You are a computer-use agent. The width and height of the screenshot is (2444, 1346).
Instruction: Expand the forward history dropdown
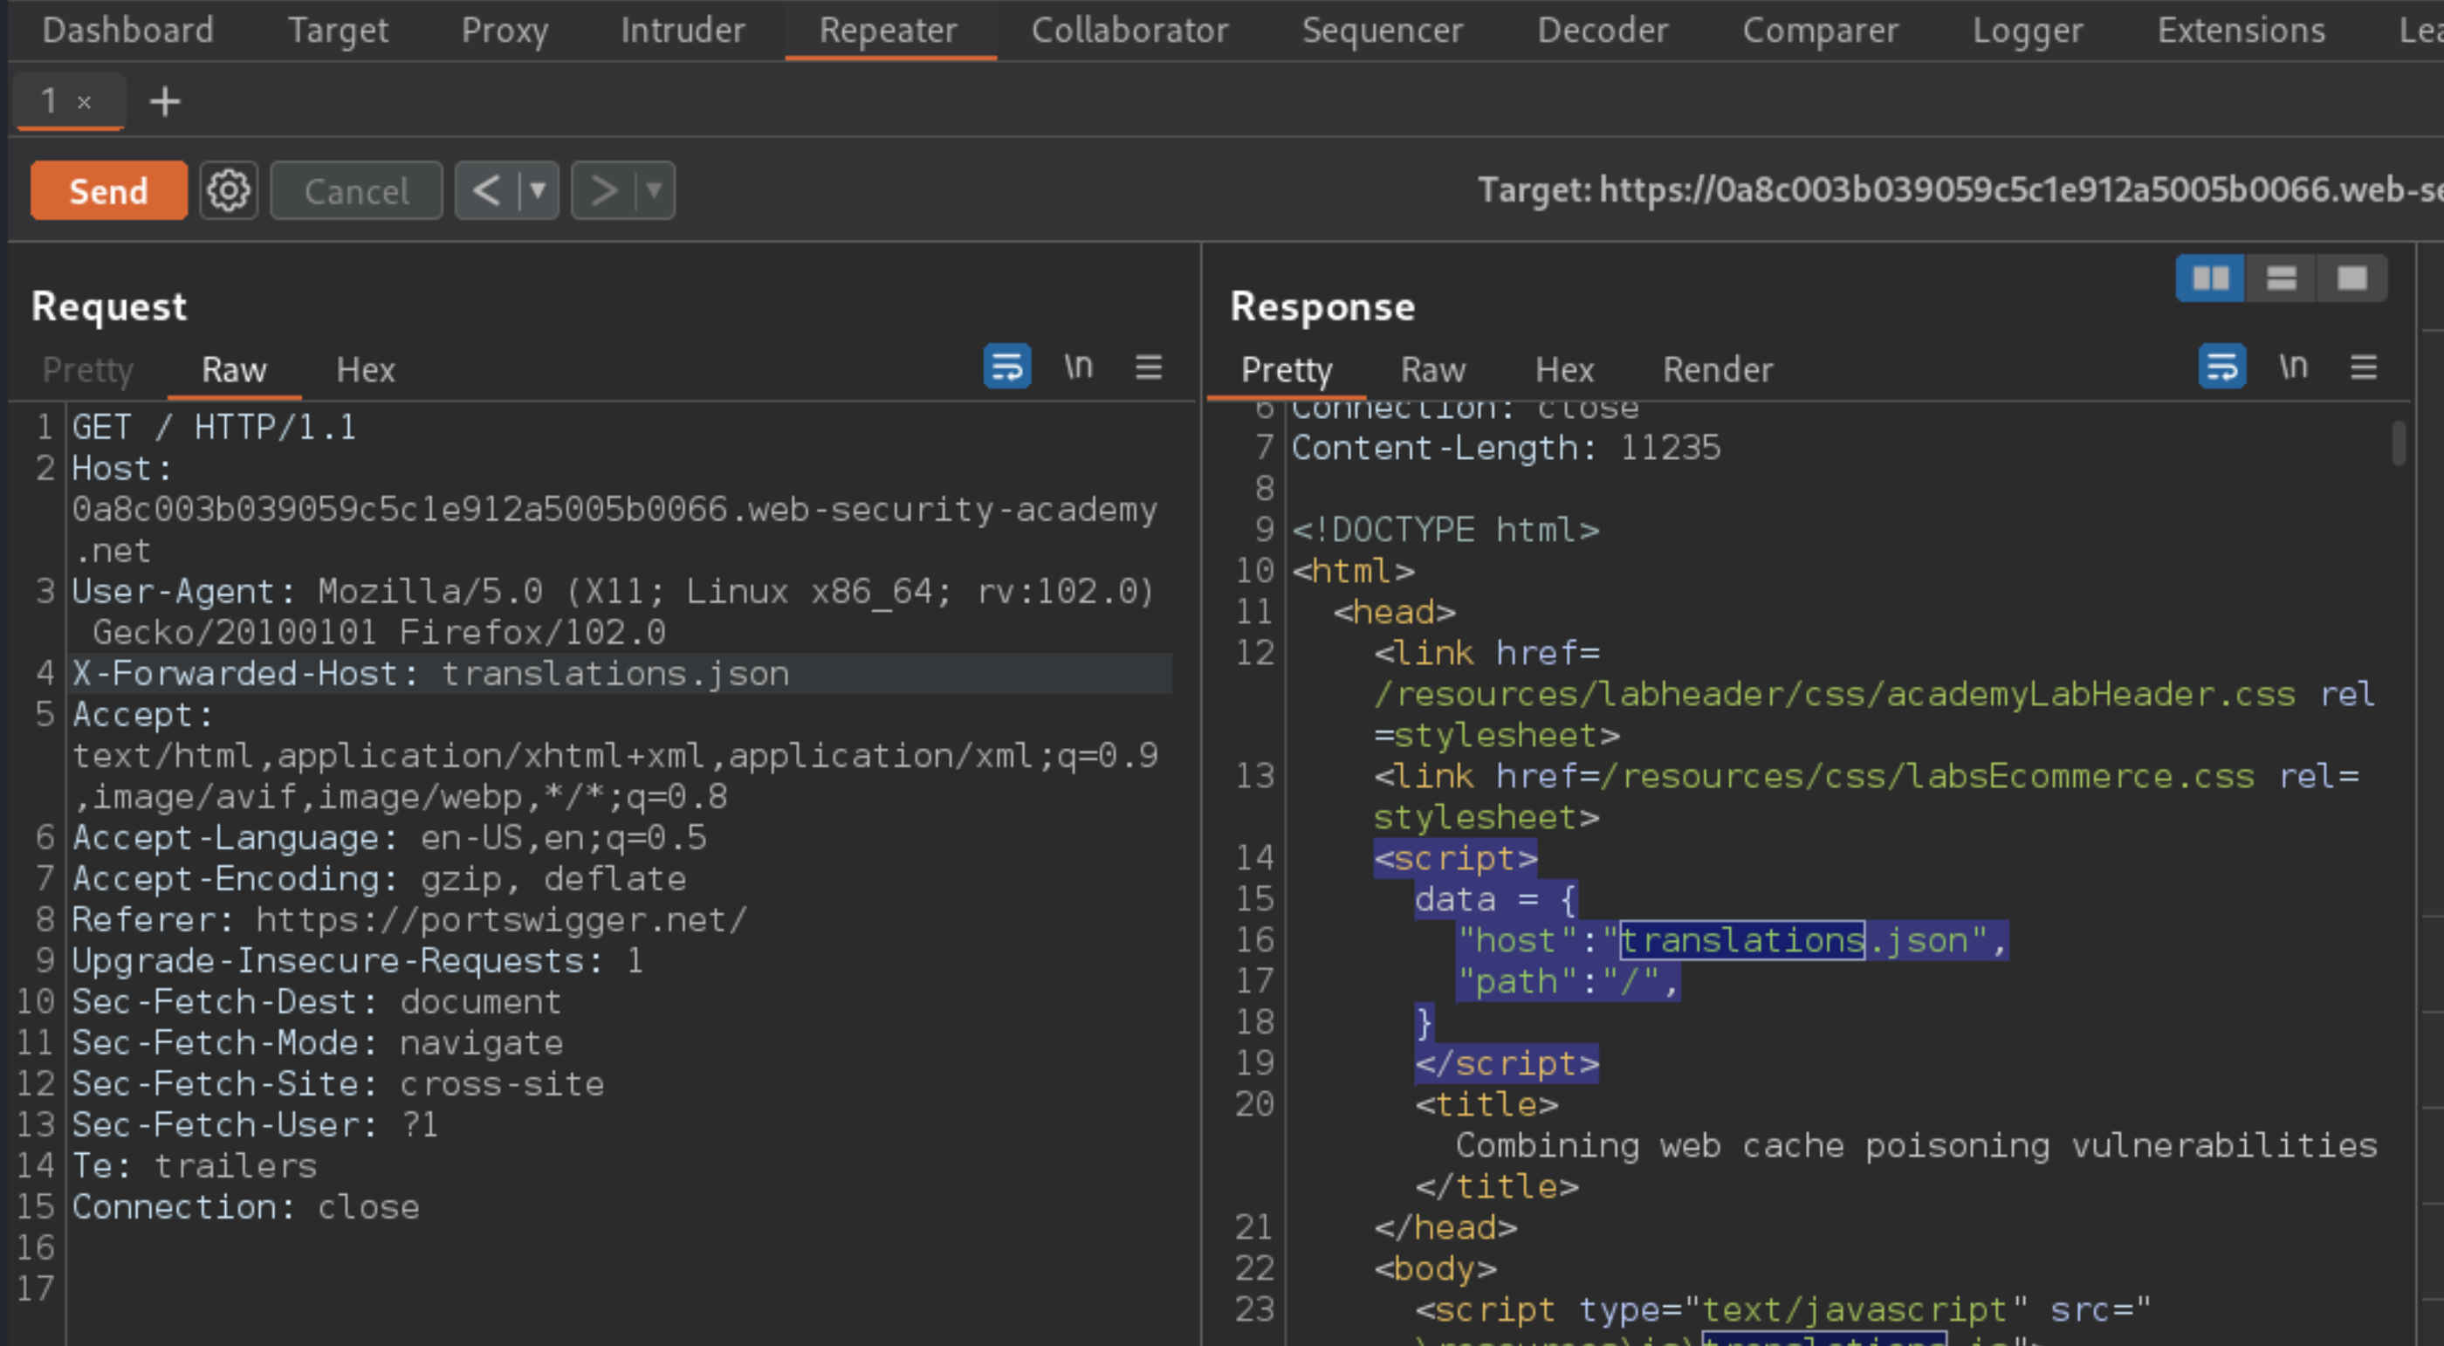[655, 190]
